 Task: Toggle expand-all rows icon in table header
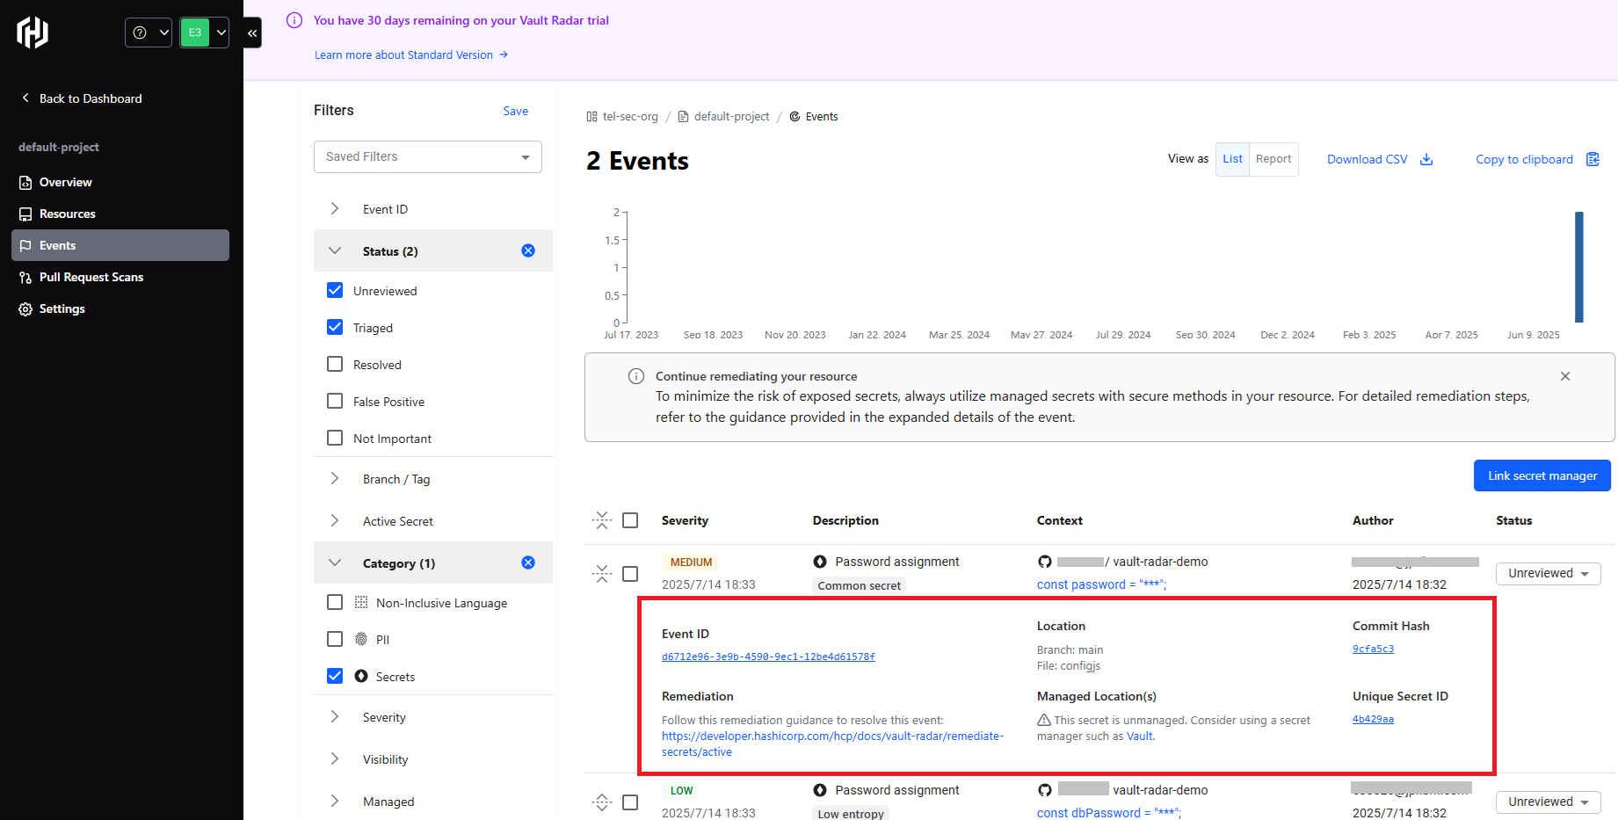coord(602,520)
